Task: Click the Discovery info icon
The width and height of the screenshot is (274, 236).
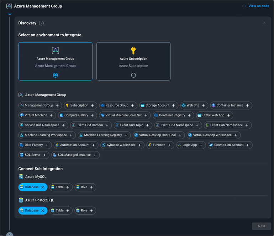Action: point(41,23)
